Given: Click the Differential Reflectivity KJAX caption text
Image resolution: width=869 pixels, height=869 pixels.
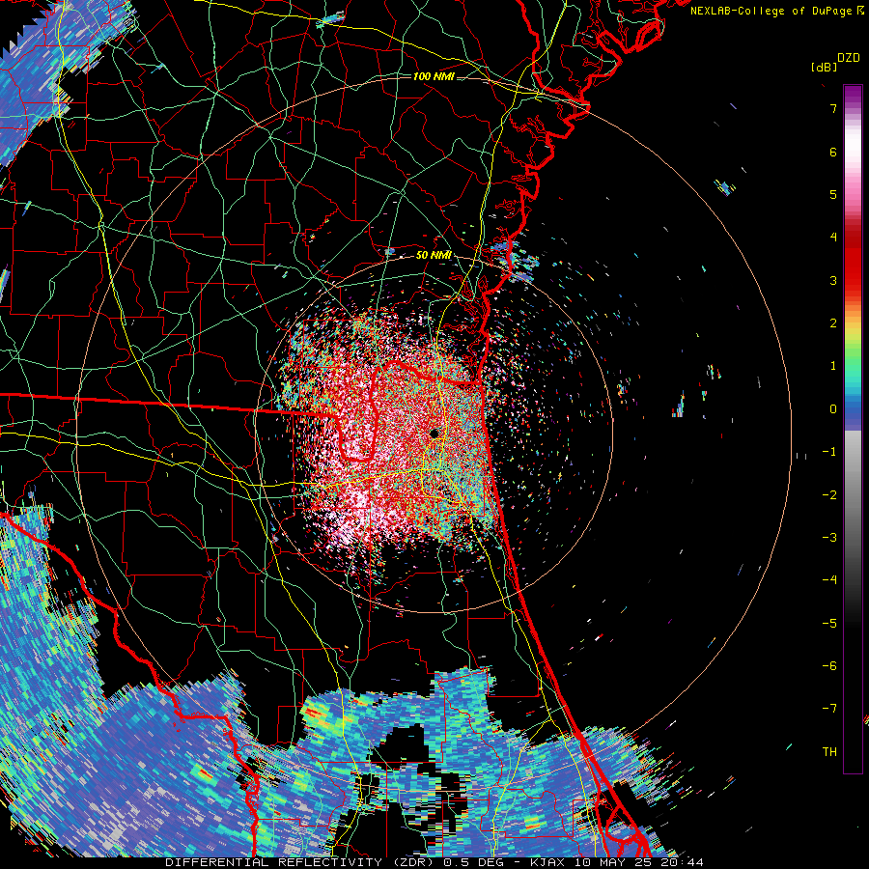Looking at the screenshot, I should (x=434, y=862).
